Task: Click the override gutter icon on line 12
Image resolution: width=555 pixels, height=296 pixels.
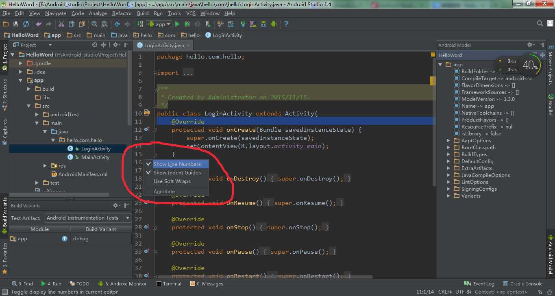Action: point(146,129)
